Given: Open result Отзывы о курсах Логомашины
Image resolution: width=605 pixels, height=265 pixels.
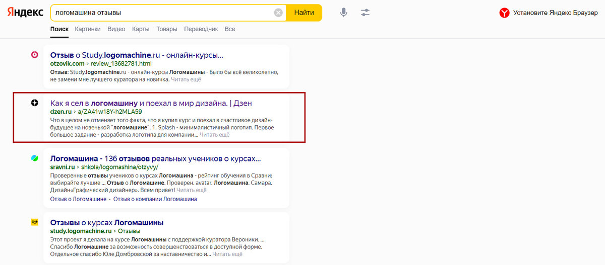Looking at the screenshot, I should pyautogui.click(x=107, y=222).
